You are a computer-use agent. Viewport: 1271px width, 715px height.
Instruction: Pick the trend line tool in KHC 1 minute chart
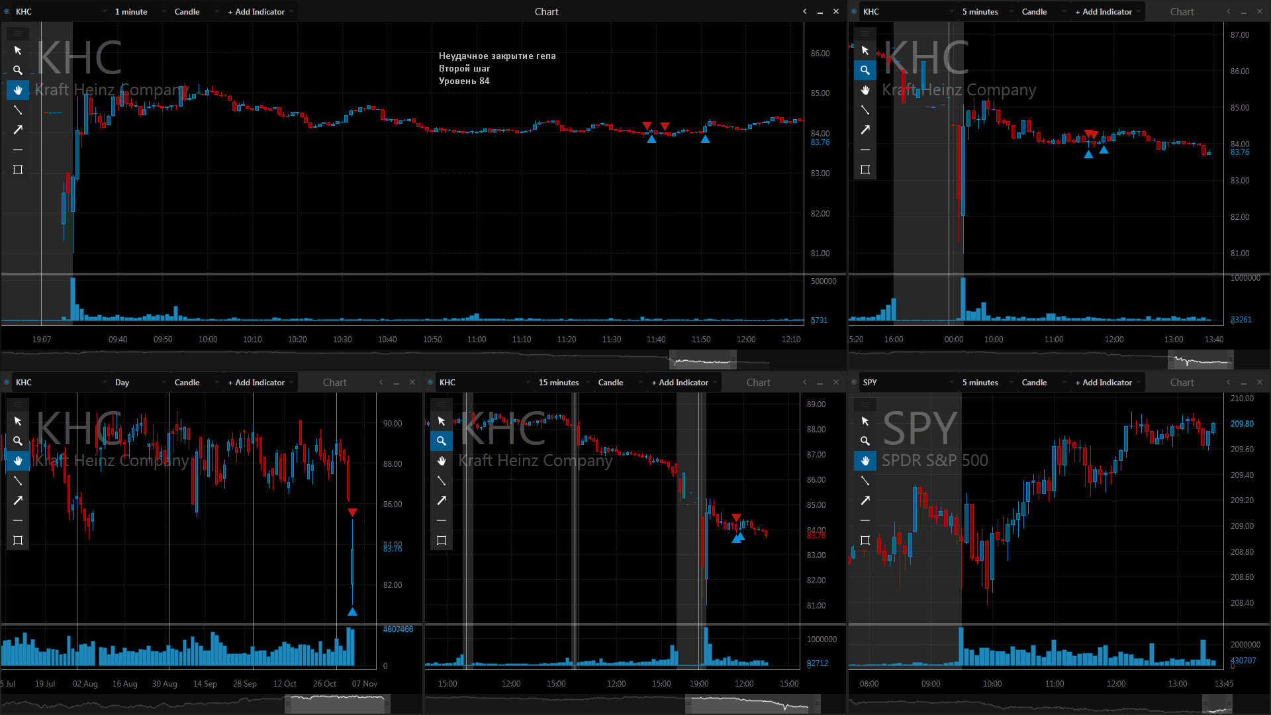(18, 110)
